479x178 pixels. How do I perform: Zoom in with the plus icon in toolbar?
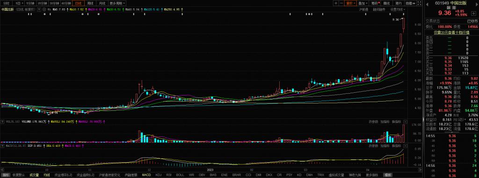click(336, 3)
